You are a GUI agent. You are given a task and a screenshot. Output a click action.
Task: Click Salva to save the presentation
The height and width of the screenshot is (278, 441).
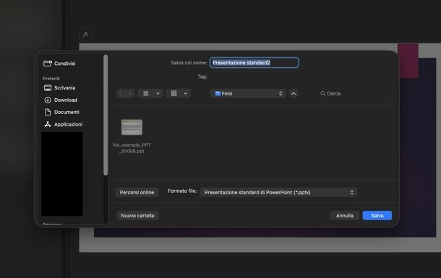(377, 216)
